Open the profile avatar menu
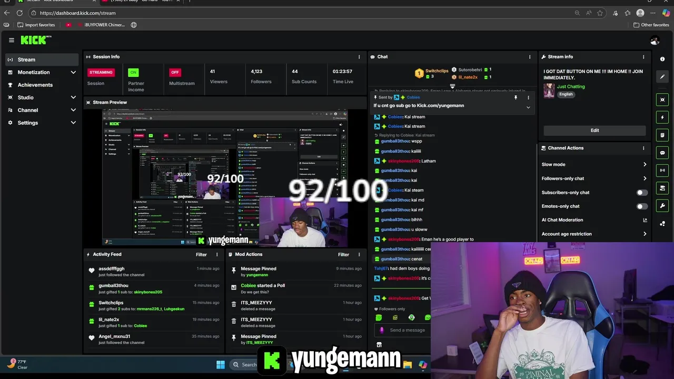674x379 pixels. (655, 41)
